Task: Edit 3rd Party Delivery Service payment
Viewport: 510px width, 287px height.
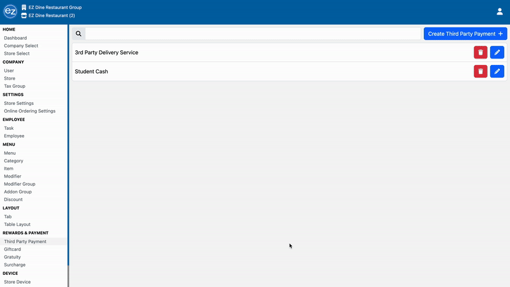Action: pyautogui.click(x=497, y=52)
